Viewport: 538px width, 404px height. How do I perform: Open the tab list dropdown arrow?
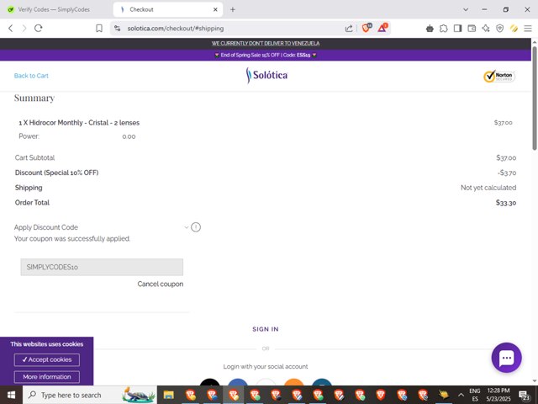tap(466, 9)
